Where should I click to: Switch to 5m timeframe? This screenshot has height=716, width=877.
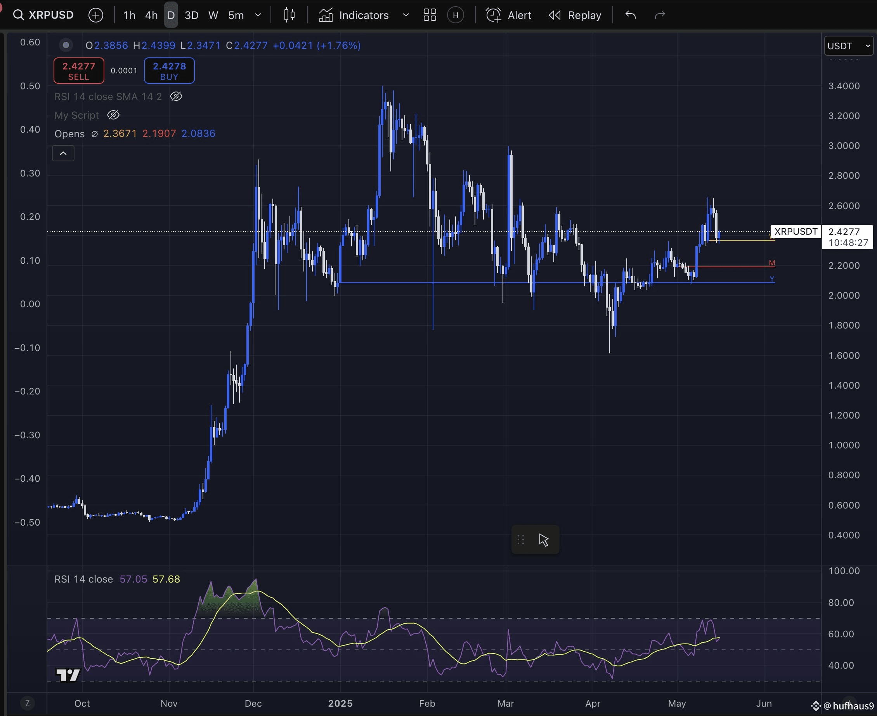point(236,15)
